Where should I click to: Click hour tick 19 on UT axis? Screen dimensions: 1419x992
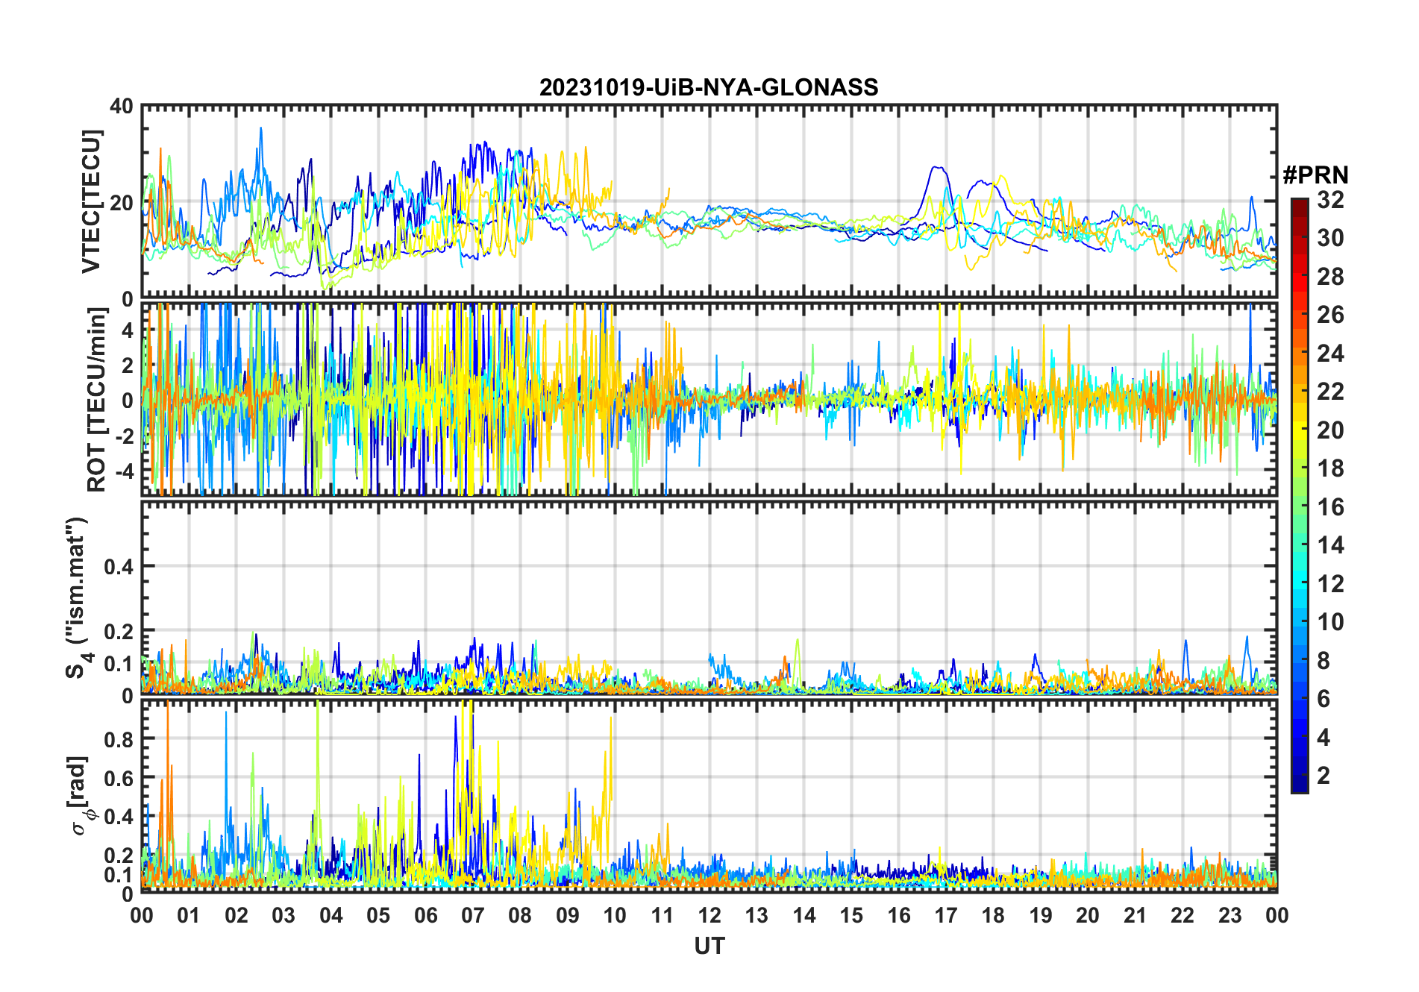[1041, 915]
